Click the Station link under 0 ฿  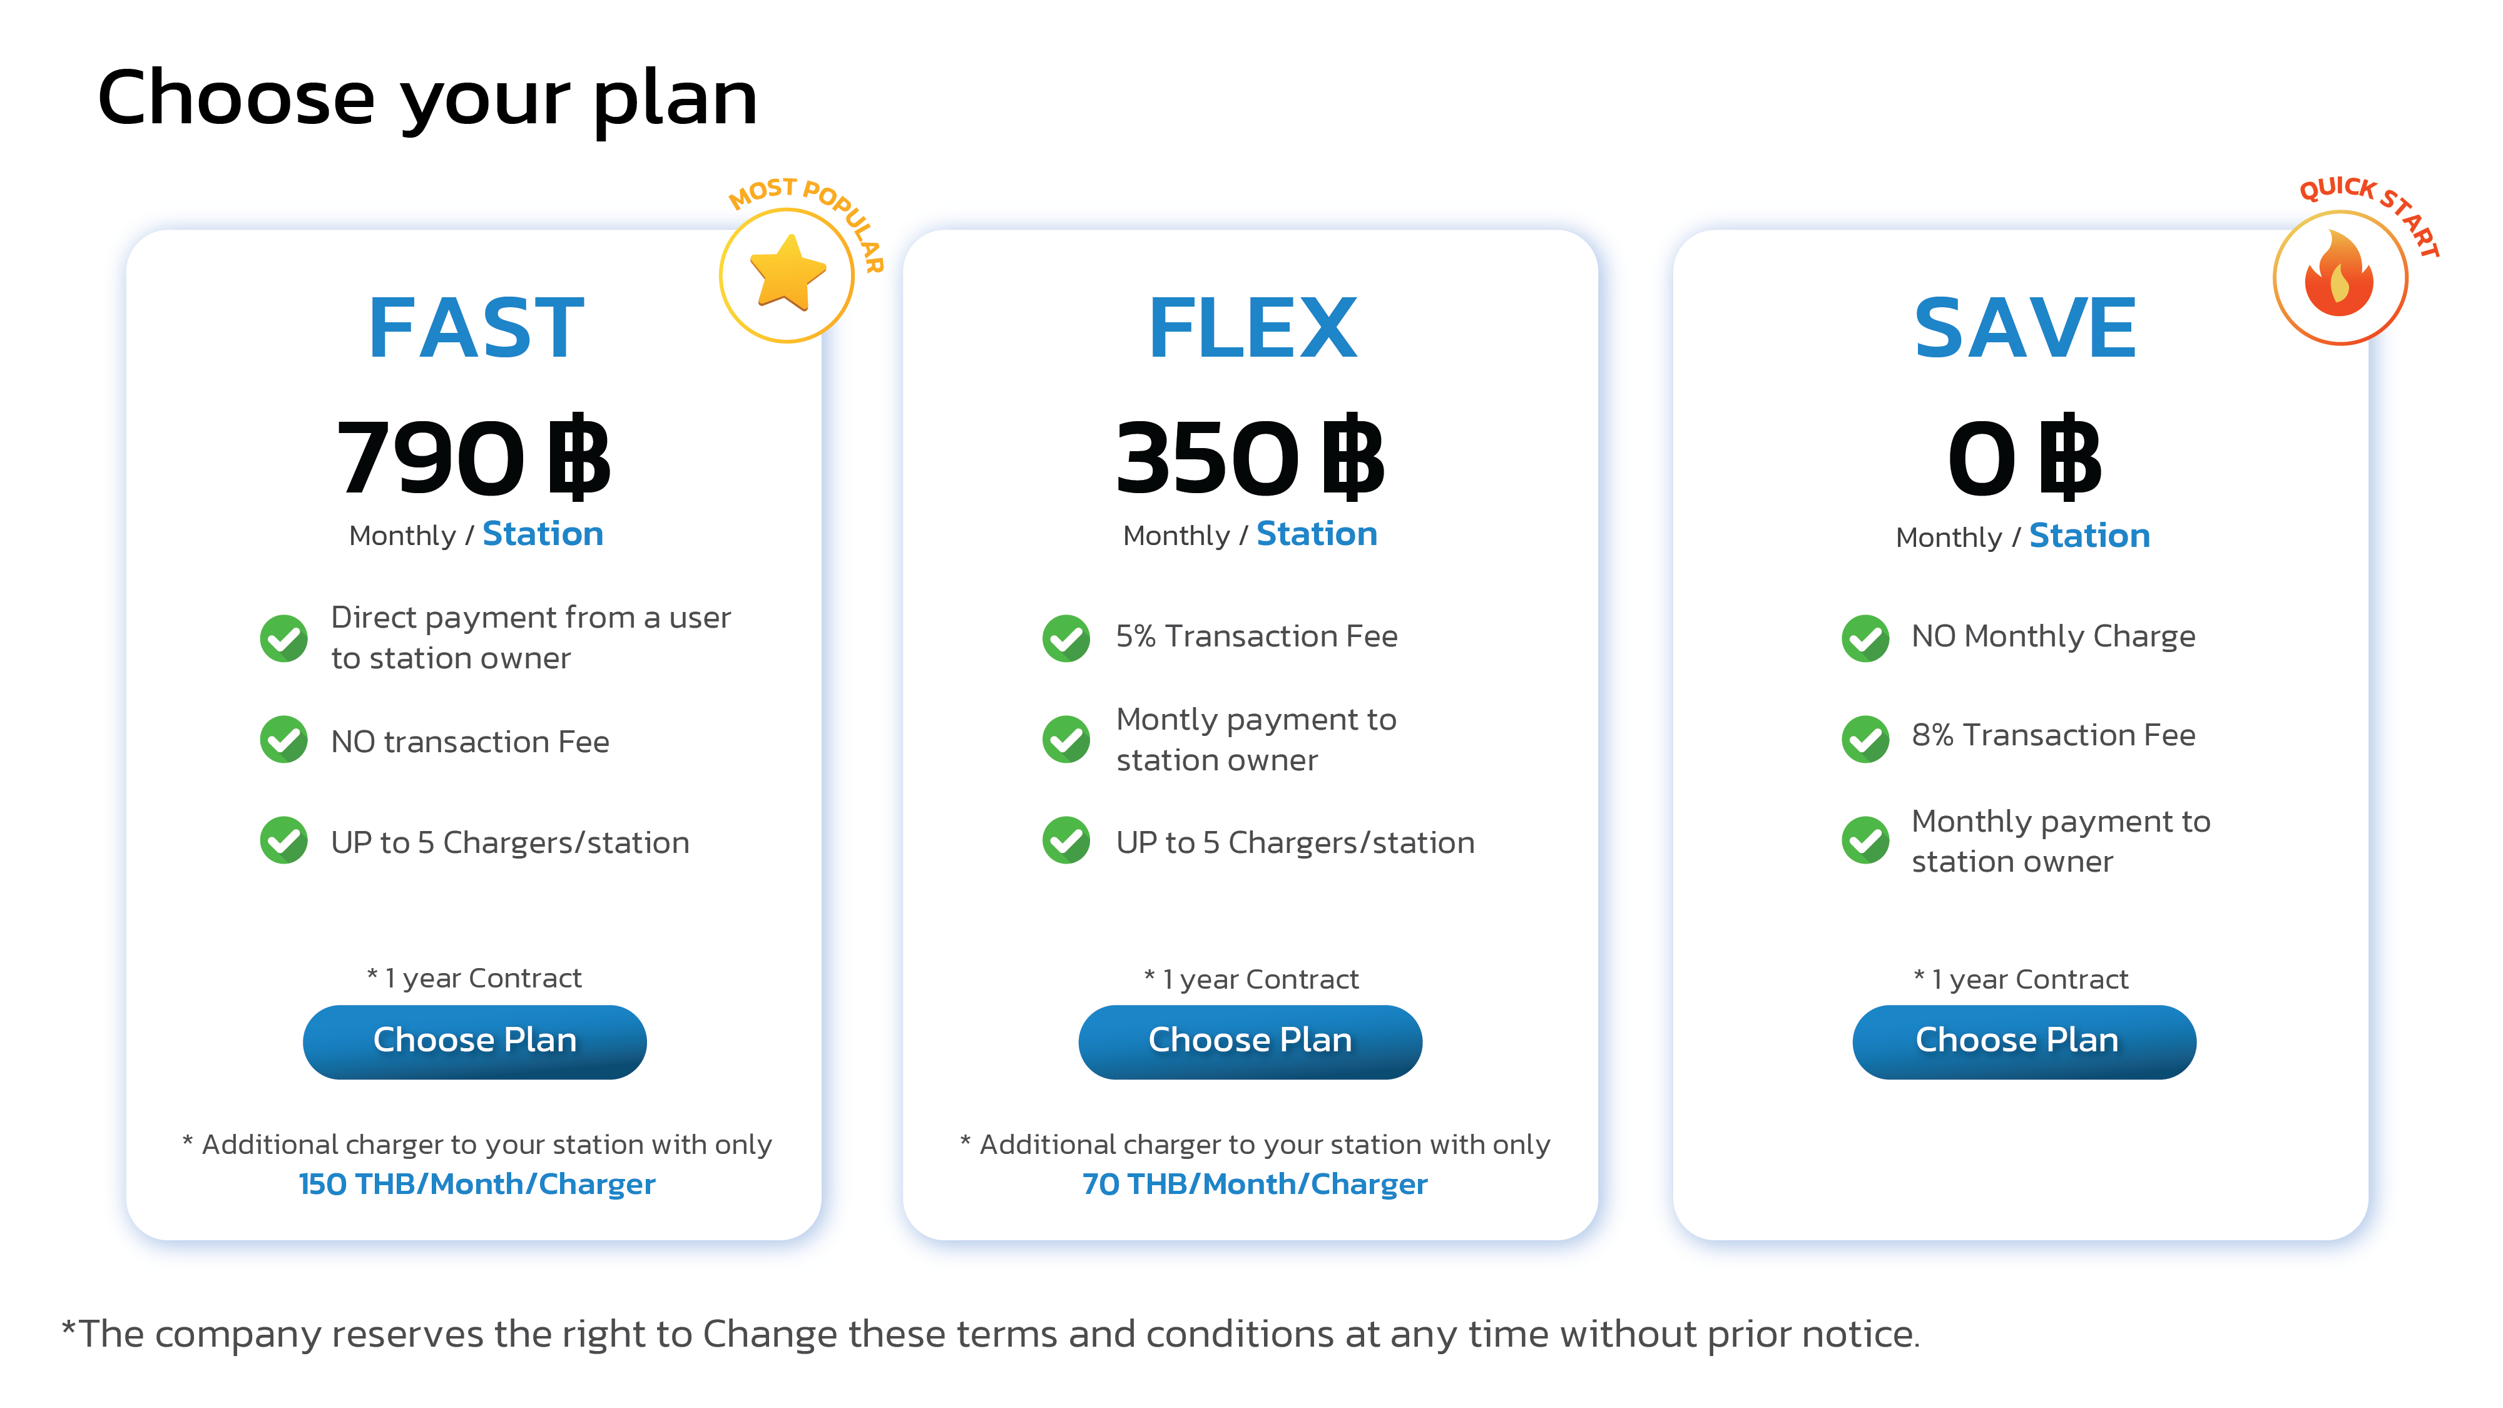2088,536
